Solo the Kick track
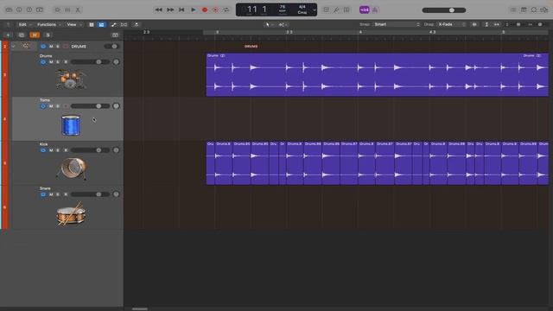The width and height of the screenshot is (553, 311). pyautogui.click(x=58, y=150)
